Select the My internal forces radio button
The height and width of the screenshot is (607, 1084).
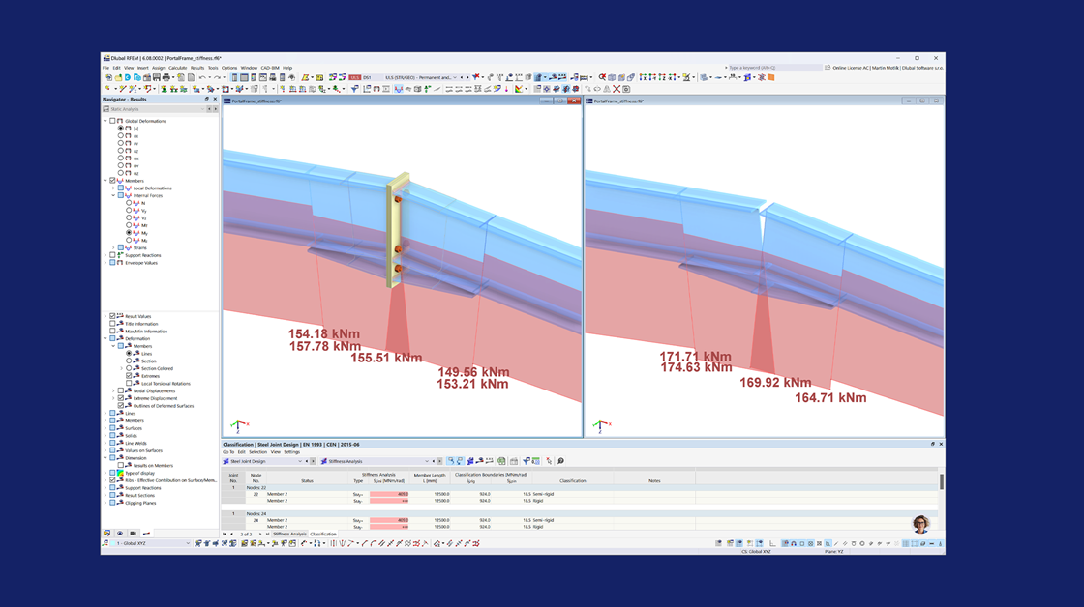point(127,233)
